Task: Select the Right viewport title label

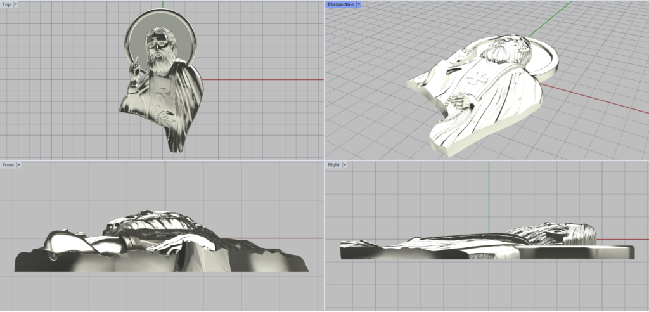Action: (333, 165)
